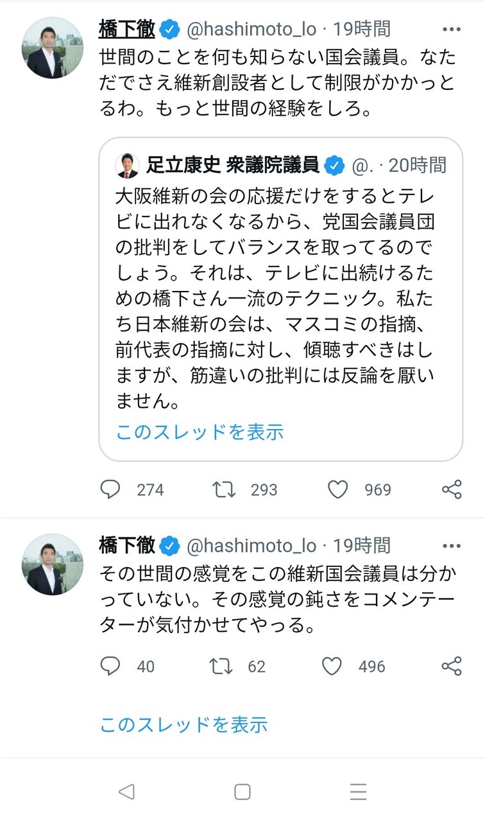Share the first tweet
Viewport: 485px width, 822px height.
(x=452, y=490)
